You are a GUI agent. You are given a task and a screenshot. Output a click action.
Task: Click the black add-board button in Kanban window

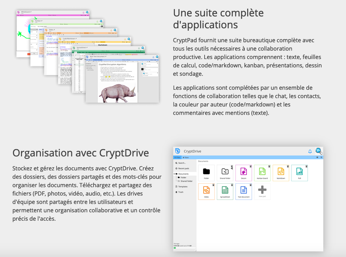pos(102,27)
